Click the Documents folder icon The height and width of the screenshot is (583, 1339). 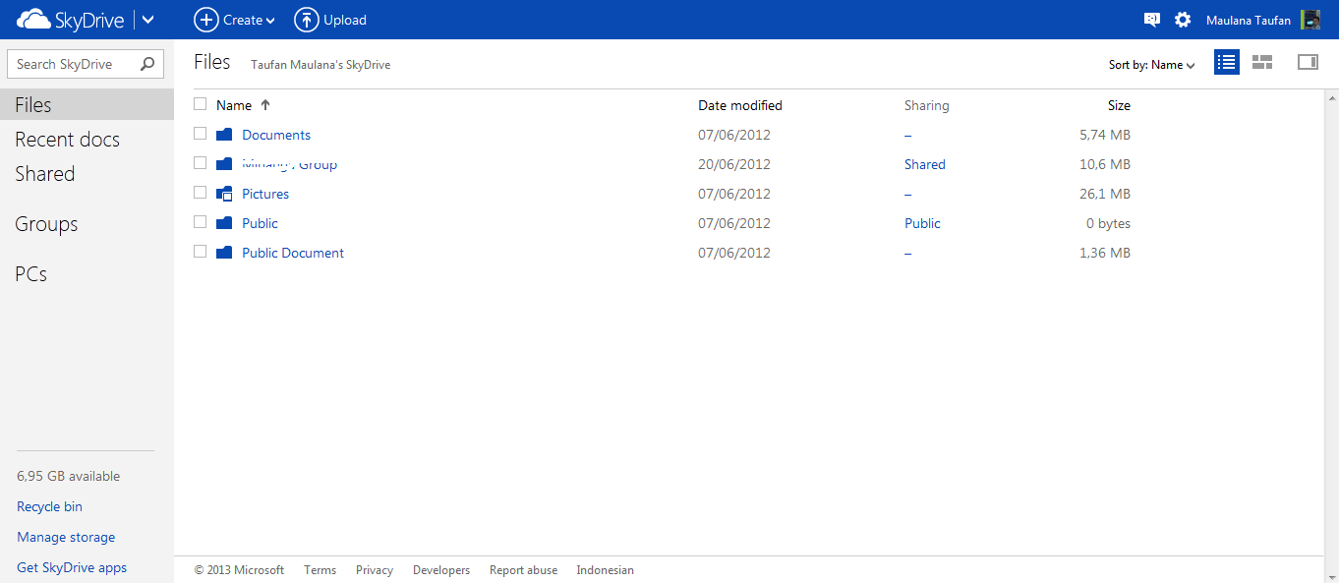[x=224, y=135]
